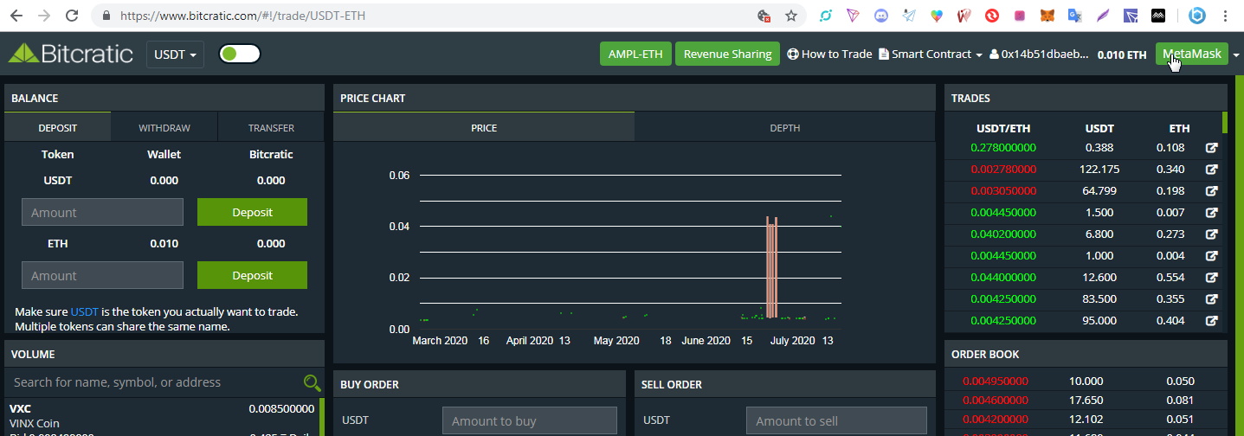
Task: Go back to the previous page
Action: [x=17, y=16]
